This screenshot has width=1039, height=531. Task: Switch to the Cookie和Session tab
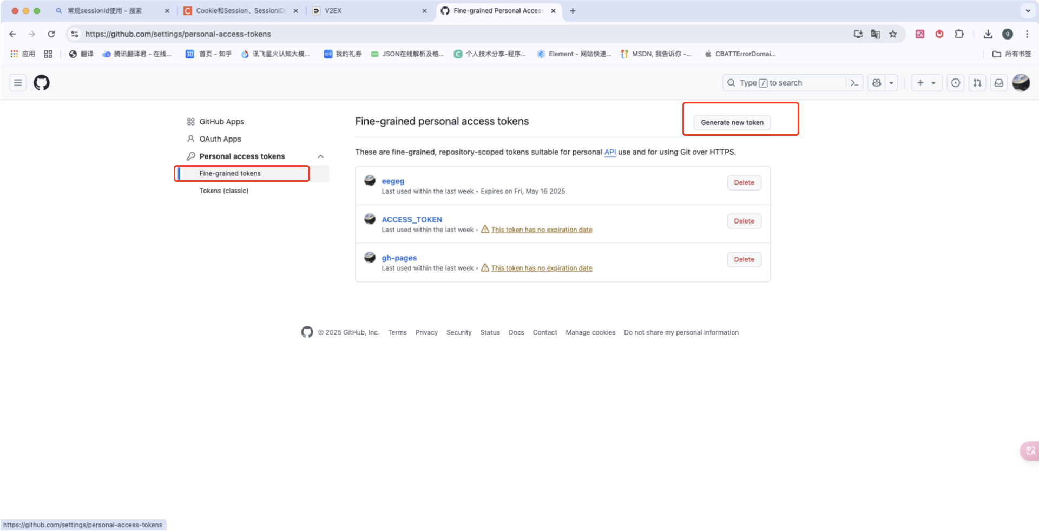(x=241, y=11)
